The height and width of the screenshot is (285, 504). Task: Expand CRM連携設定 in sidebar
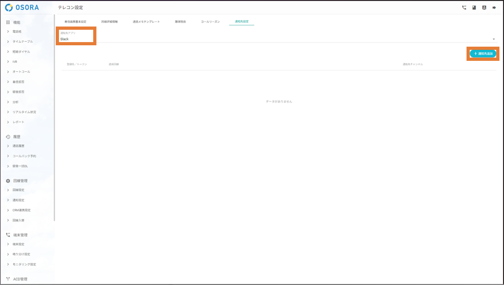pyautogui.click(x=21, y=210)
